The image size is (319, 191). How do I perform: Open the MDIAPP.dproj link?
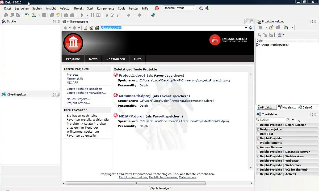131,116
